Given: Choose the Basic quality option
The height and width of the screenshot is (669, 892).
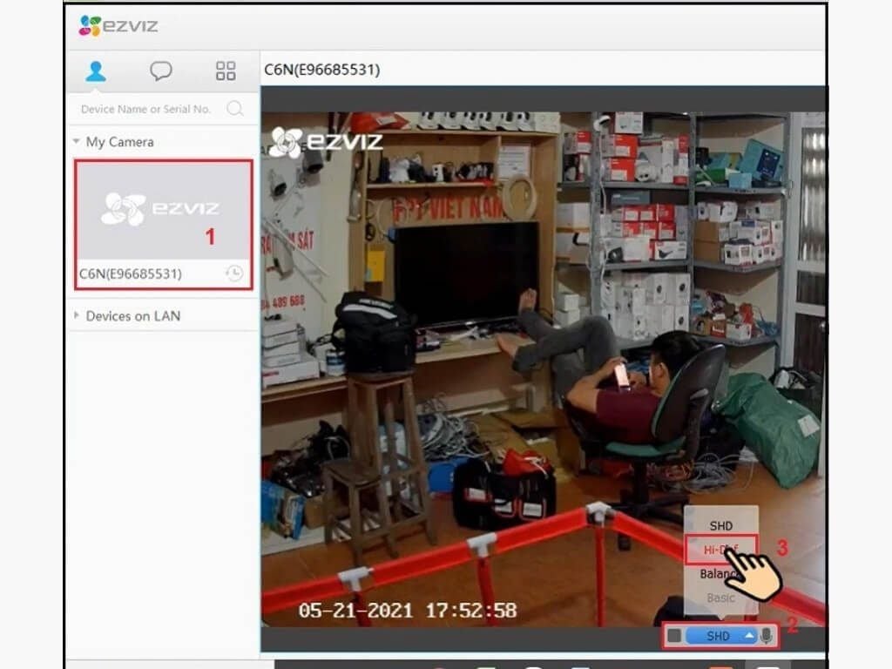Looking at the screenshot, I should 721,598.
